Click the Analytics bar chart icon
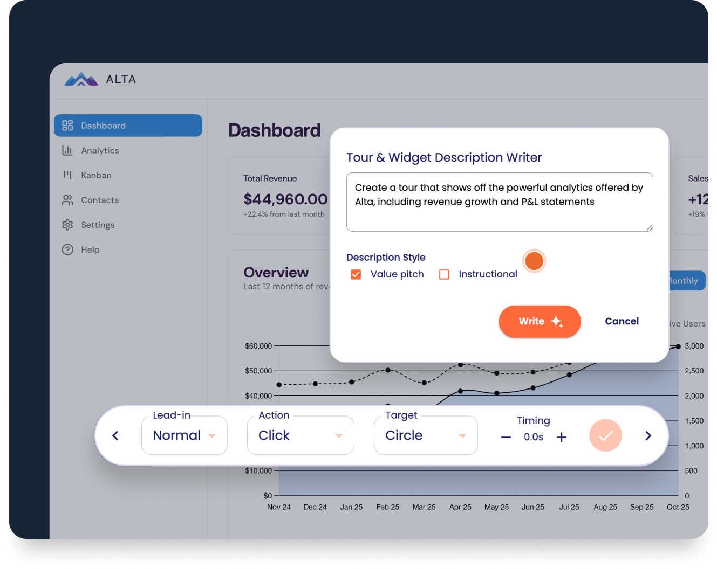This screenshot has height=569, width=717. 67,150
